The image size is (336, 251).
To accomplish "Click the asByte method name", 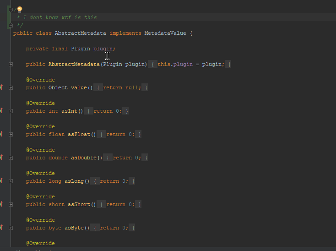I will pos(74,228).
